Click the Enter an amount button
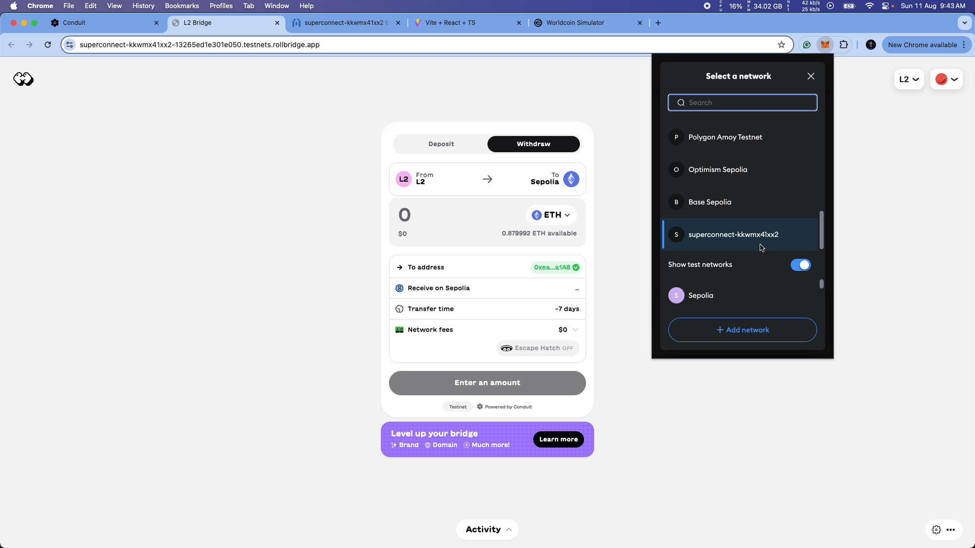 (487, 383)
